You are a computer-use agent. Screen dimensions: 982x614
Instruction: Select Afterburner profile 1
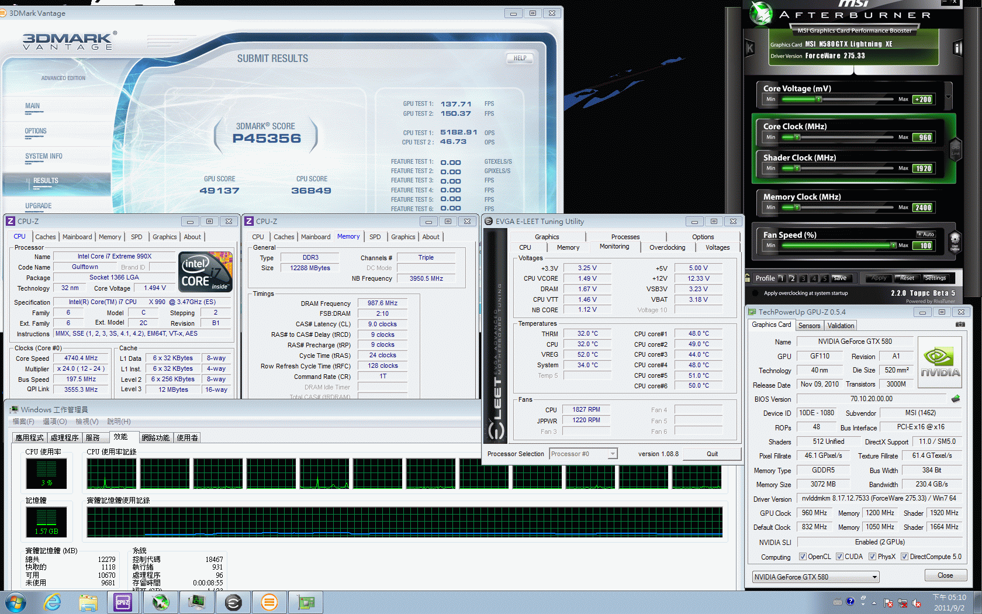point(782,278)
